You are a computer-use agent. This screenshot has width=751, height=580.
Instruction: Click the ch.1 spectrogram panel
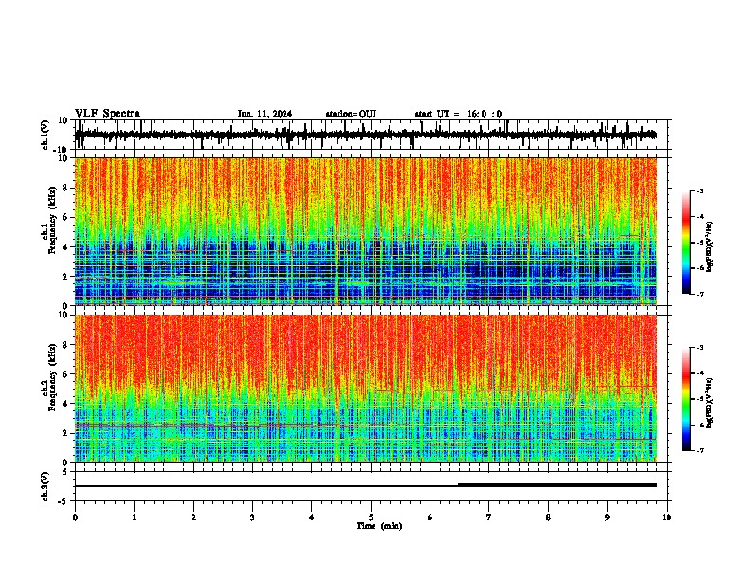click(366, 231)
